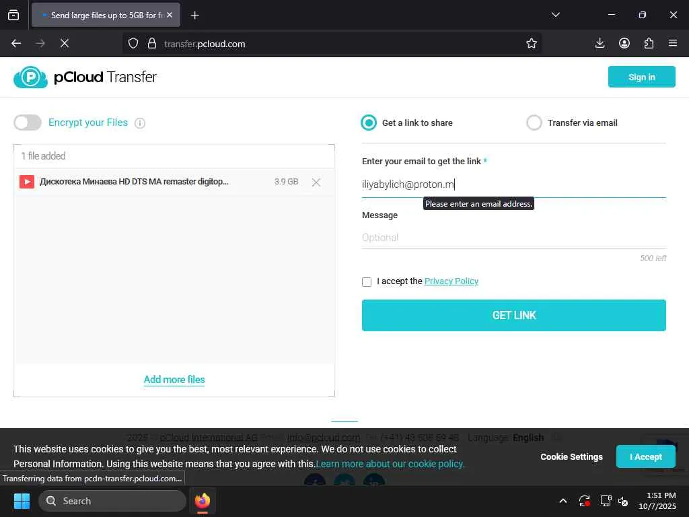
Task: Click the Sign in button
Action: click(641, 77)
